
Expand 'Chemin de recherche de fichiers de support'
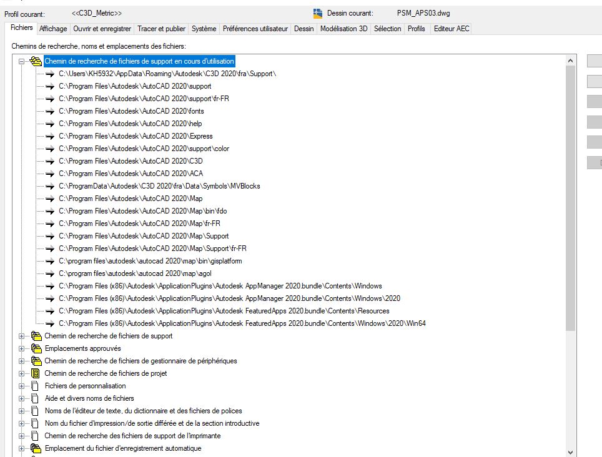(x=21, y=336)
